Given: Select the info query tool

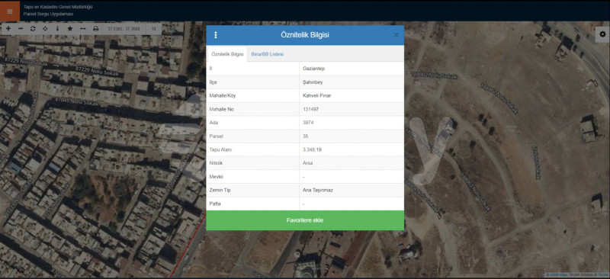Looking at the screenshot, I should 58,29.
